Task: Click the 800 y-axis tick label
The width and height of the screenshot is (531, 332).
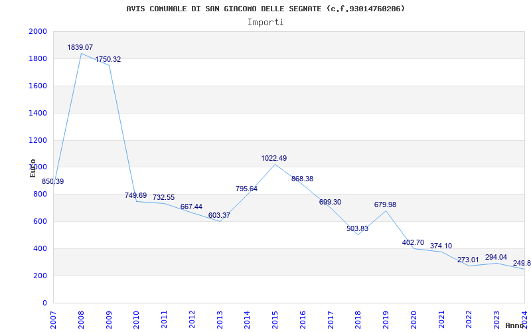Action: (x=40, y=195)
